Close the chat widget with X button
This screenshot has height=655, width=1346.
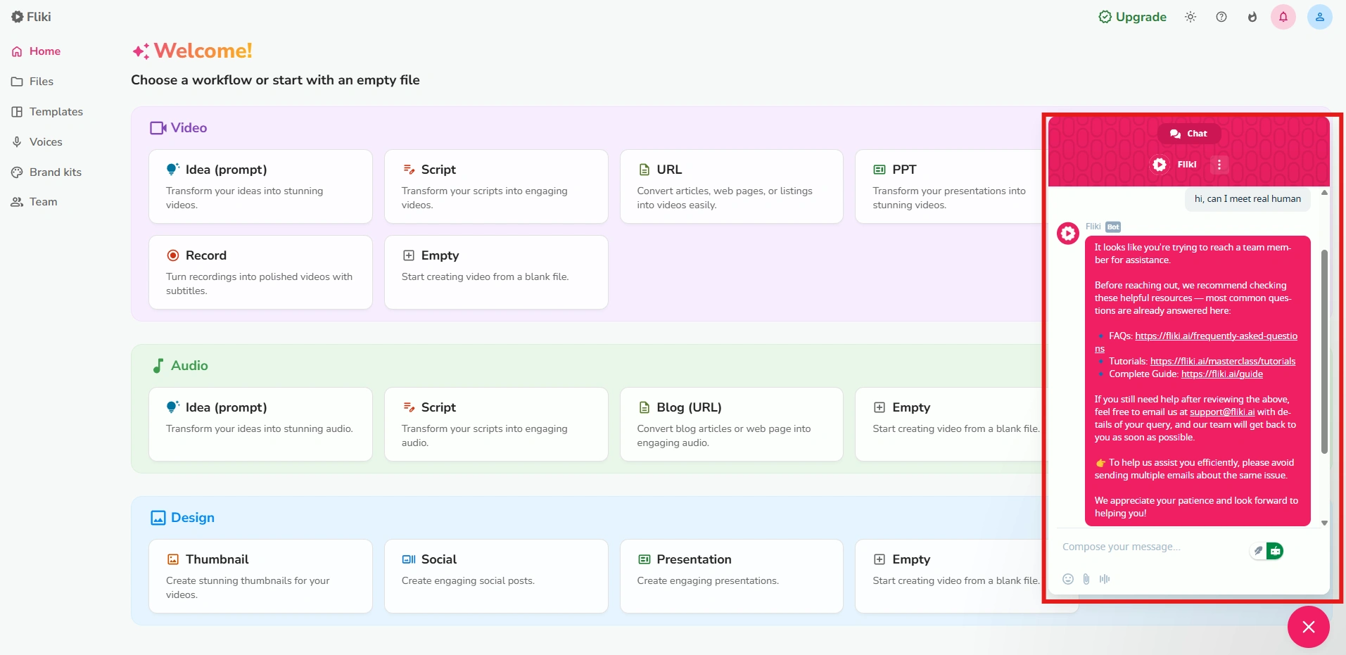1309,627
